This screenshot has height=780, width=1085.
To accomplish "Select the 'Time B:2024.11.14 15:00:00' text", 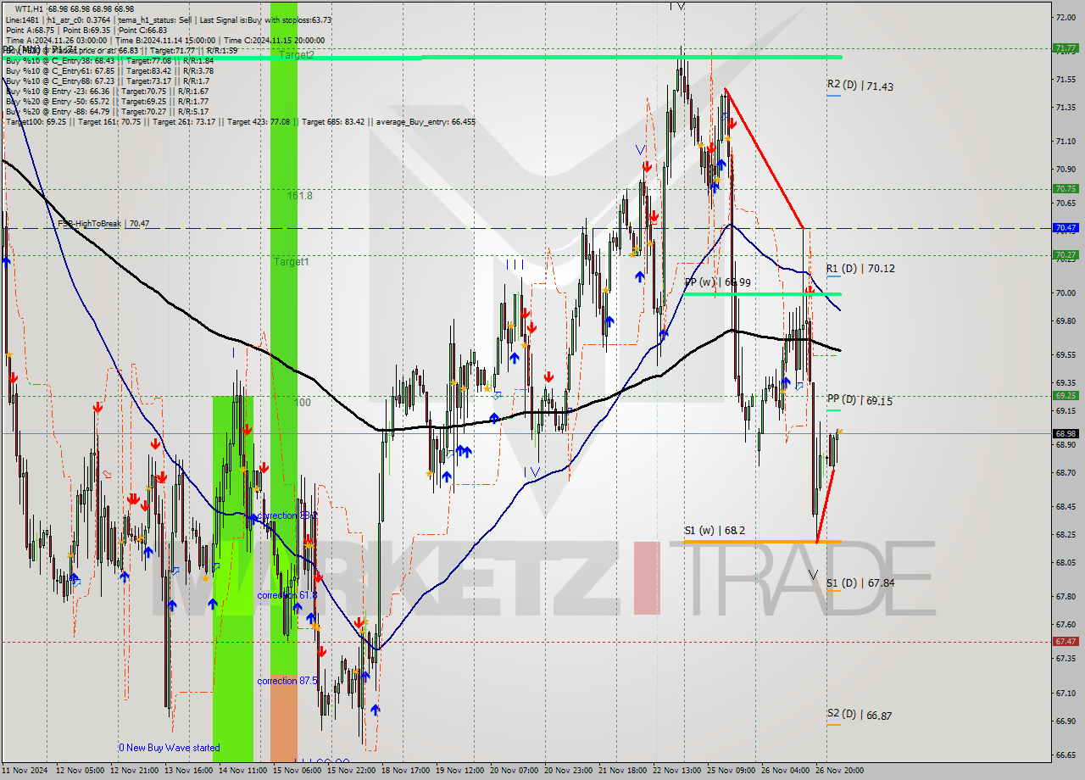I will click(166, 40).
